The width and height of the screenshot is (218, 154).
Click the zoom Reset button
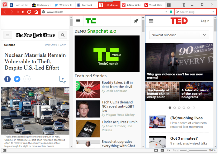point(176,150)
